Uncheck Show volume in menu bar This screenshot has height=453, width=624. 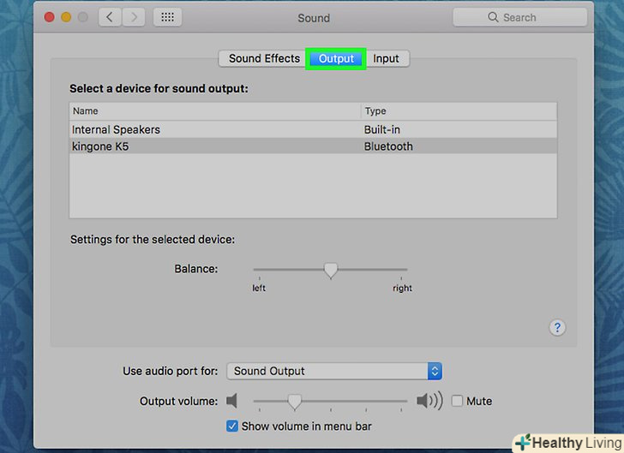click(x=232, y=426)
